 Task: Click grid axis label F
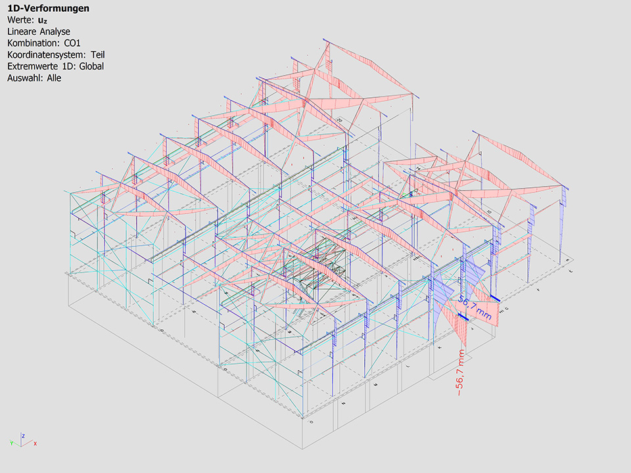[539, 288]
